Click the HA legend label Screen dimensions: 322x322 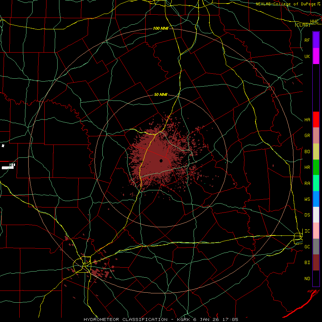pyautogui.click(x=307, y=120)
